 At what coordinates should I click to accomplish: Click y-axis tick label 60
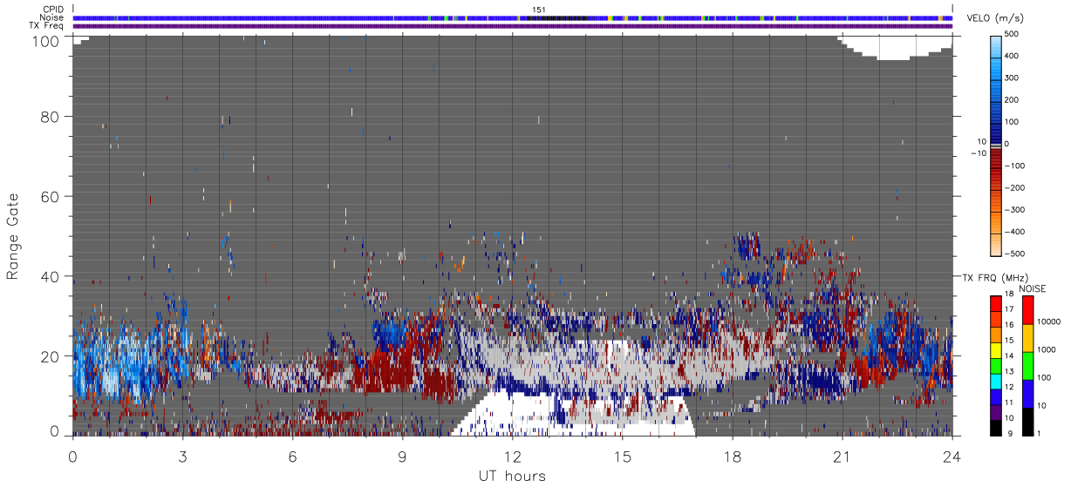coord(51,197)
